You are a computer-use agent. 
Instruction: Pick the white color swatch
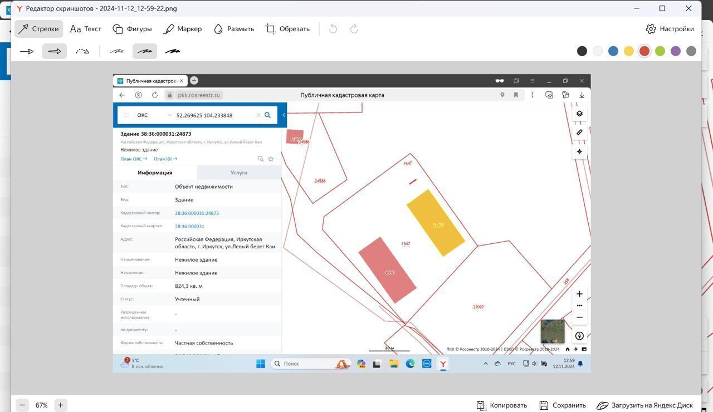[598, 51]
